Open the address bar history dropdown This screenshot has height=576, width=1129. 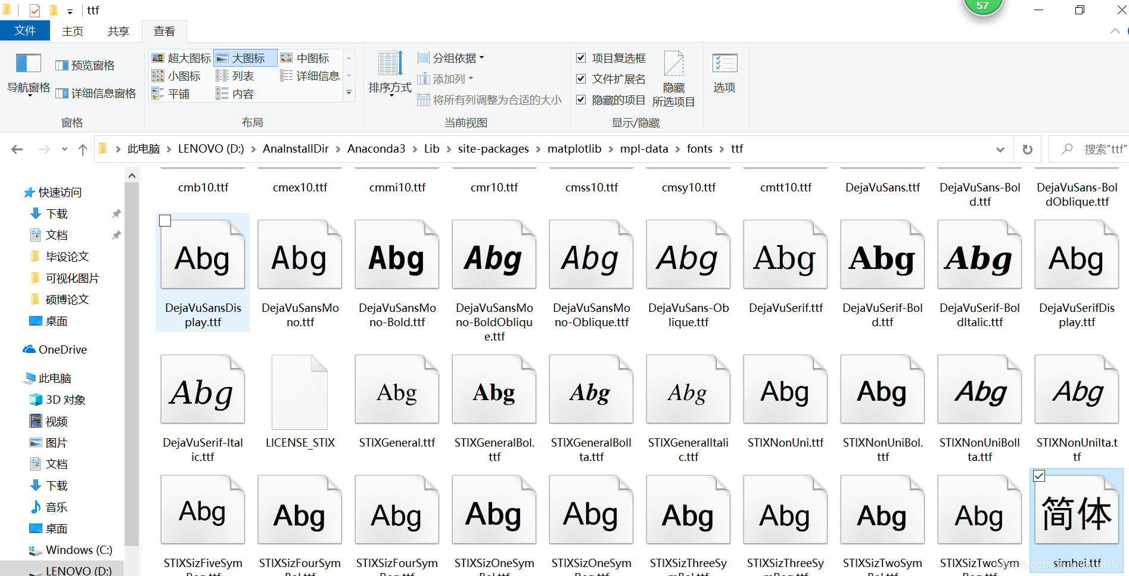pyautogui.click(x=1000, y=148)
